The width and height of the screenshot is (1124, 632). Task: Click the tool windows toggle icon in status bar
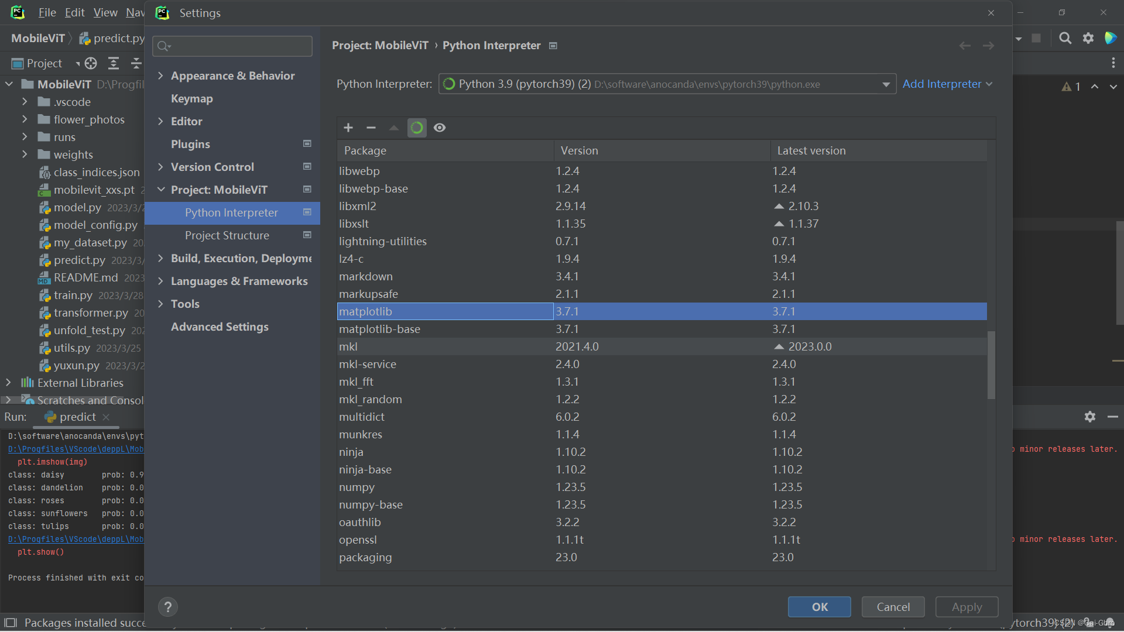[x=11, y=623]
